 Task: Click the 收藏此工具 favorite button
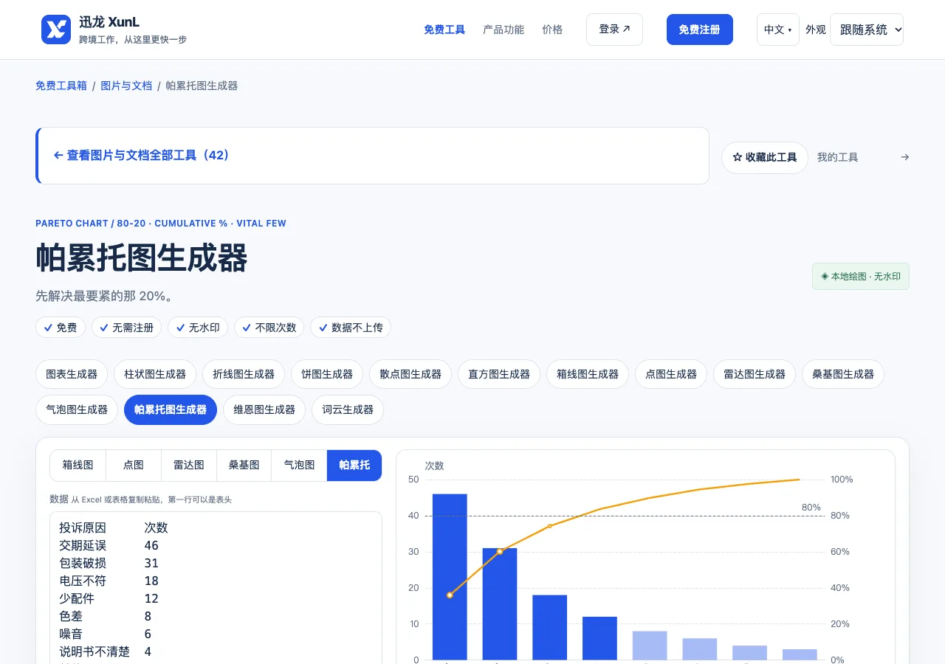(x=765, y=158)
